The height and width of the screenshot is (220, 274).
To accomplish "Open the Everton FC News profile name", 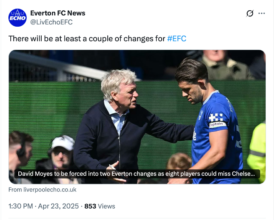I will (57, 13).
